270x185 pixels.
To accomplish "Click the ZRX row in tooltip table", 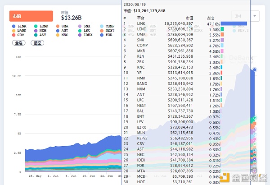I will pos(174,62).
